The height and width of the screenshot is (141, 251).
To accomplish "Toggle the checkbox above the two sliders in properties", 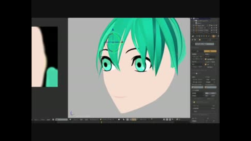I will coord(194,102).
